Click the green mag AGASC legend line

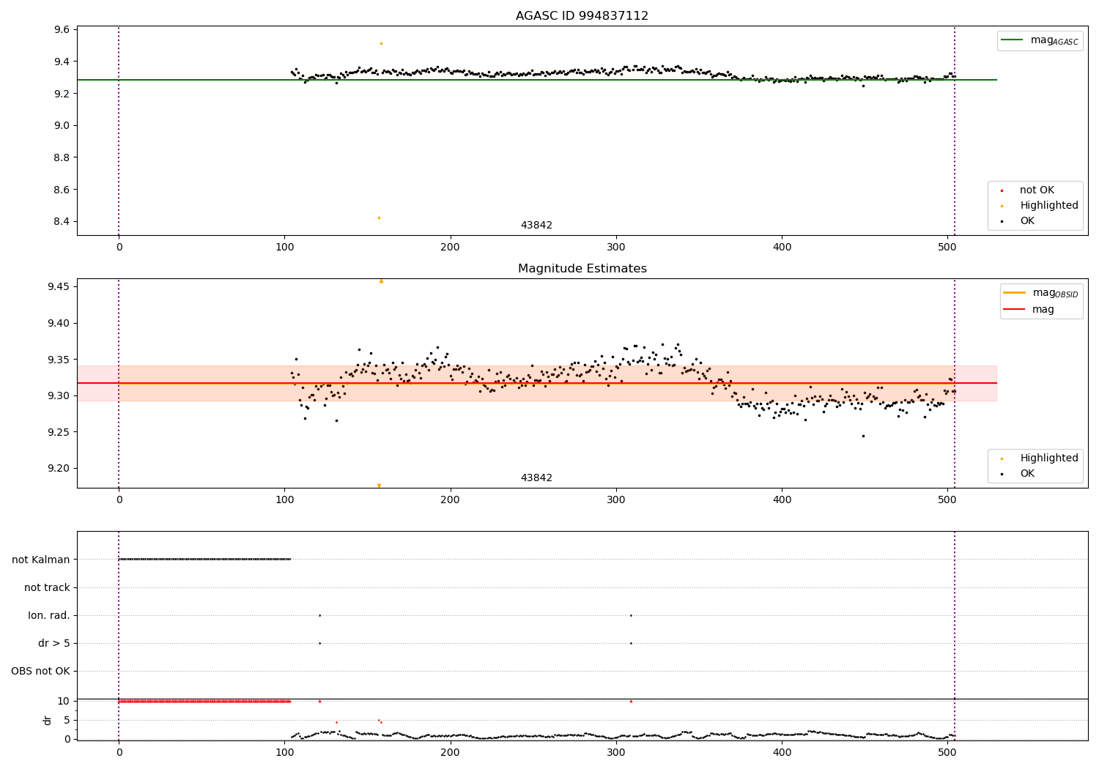[x=1013, y=40]
